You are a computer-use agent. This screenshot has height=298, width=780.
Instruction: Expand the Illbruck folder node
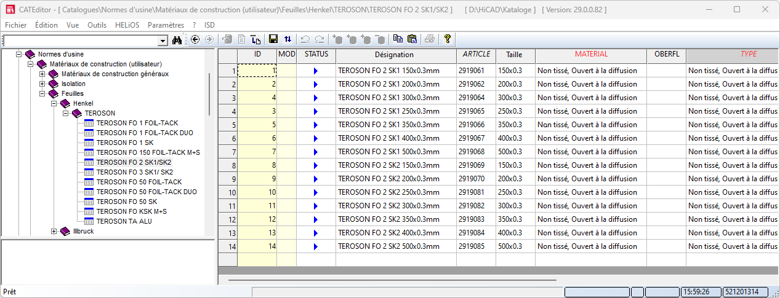tap(54, 231)
